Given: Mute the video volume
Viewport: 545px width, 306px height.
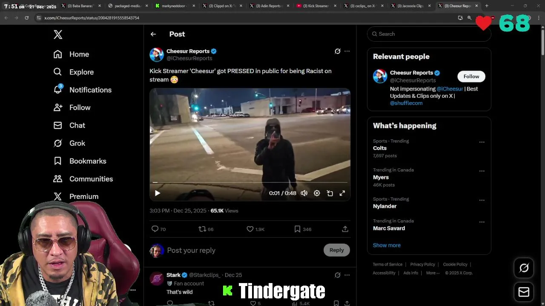Looking at the screenshot, I should pos(304,193).
